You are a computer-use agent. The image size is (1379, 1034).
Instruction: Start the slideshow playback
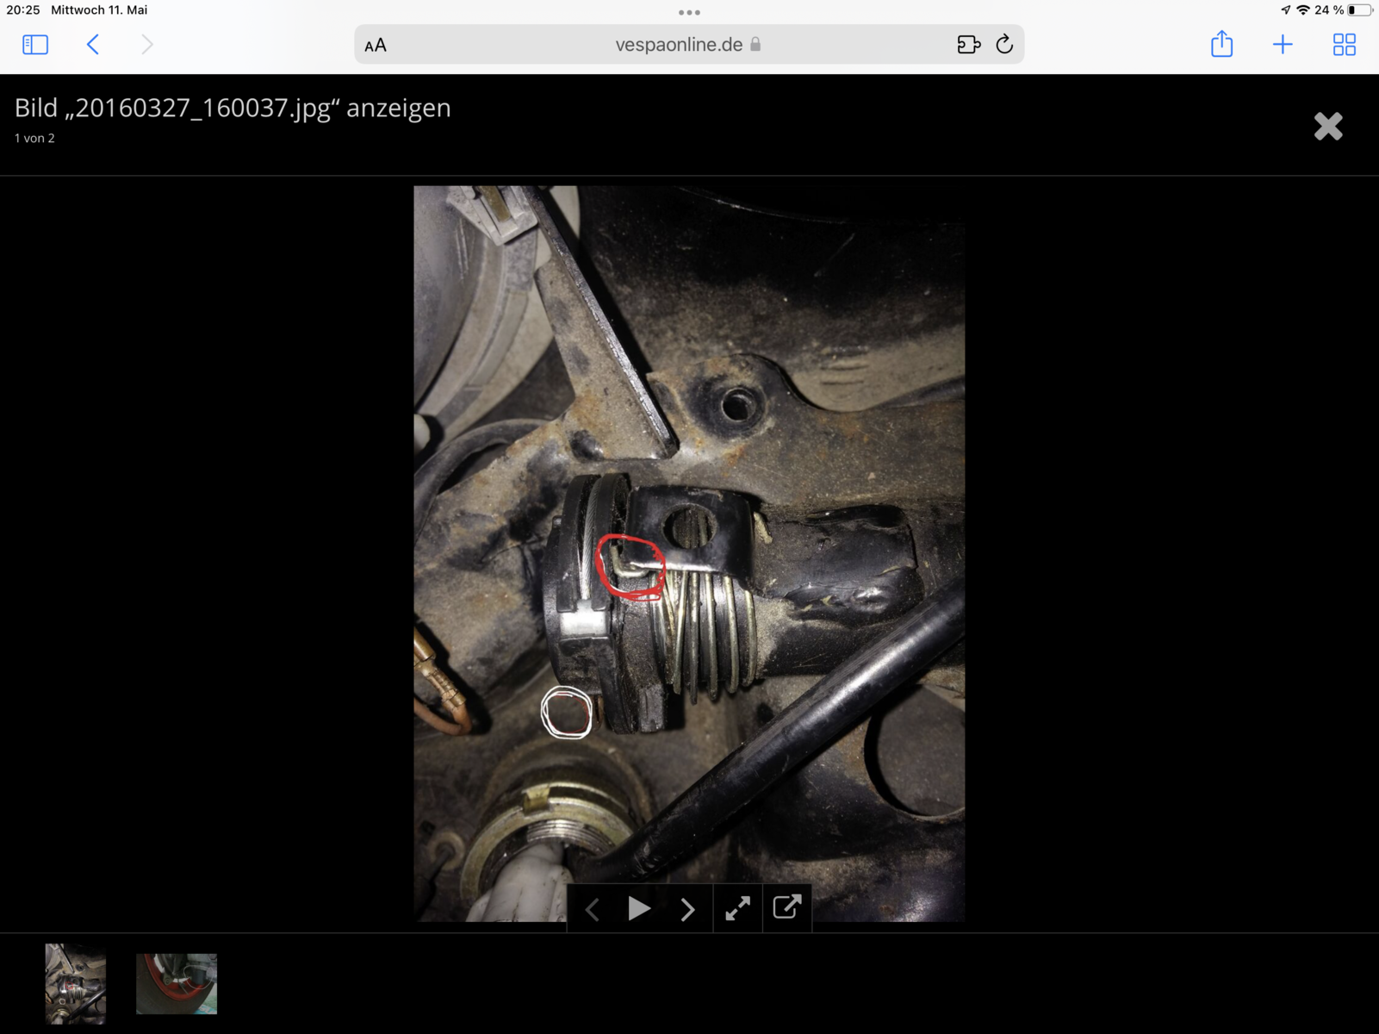click(x=639, y=909)
